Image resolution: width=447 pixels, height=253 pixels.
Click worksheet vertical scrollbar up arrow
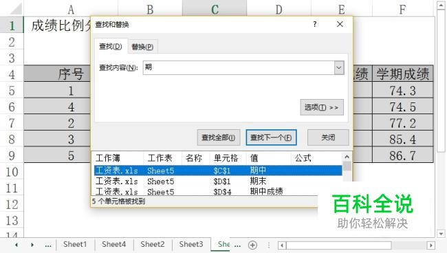[x=441, y=5]
